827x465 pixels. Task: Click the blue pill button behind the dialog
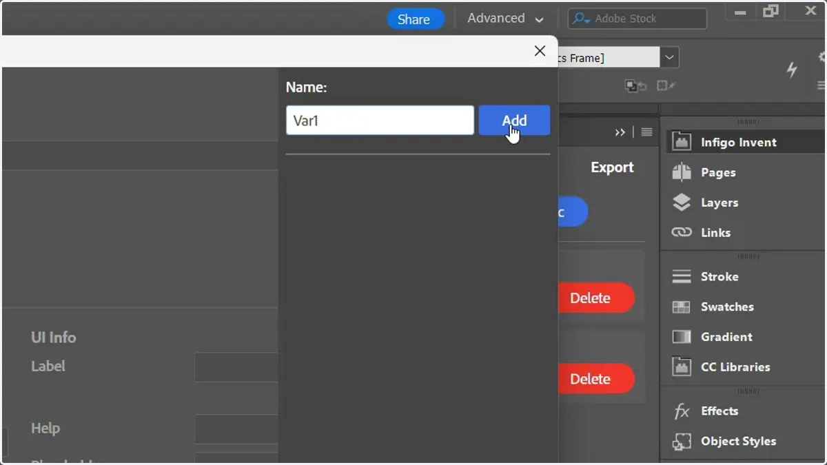pyautogui.click(x=573, y=212)
